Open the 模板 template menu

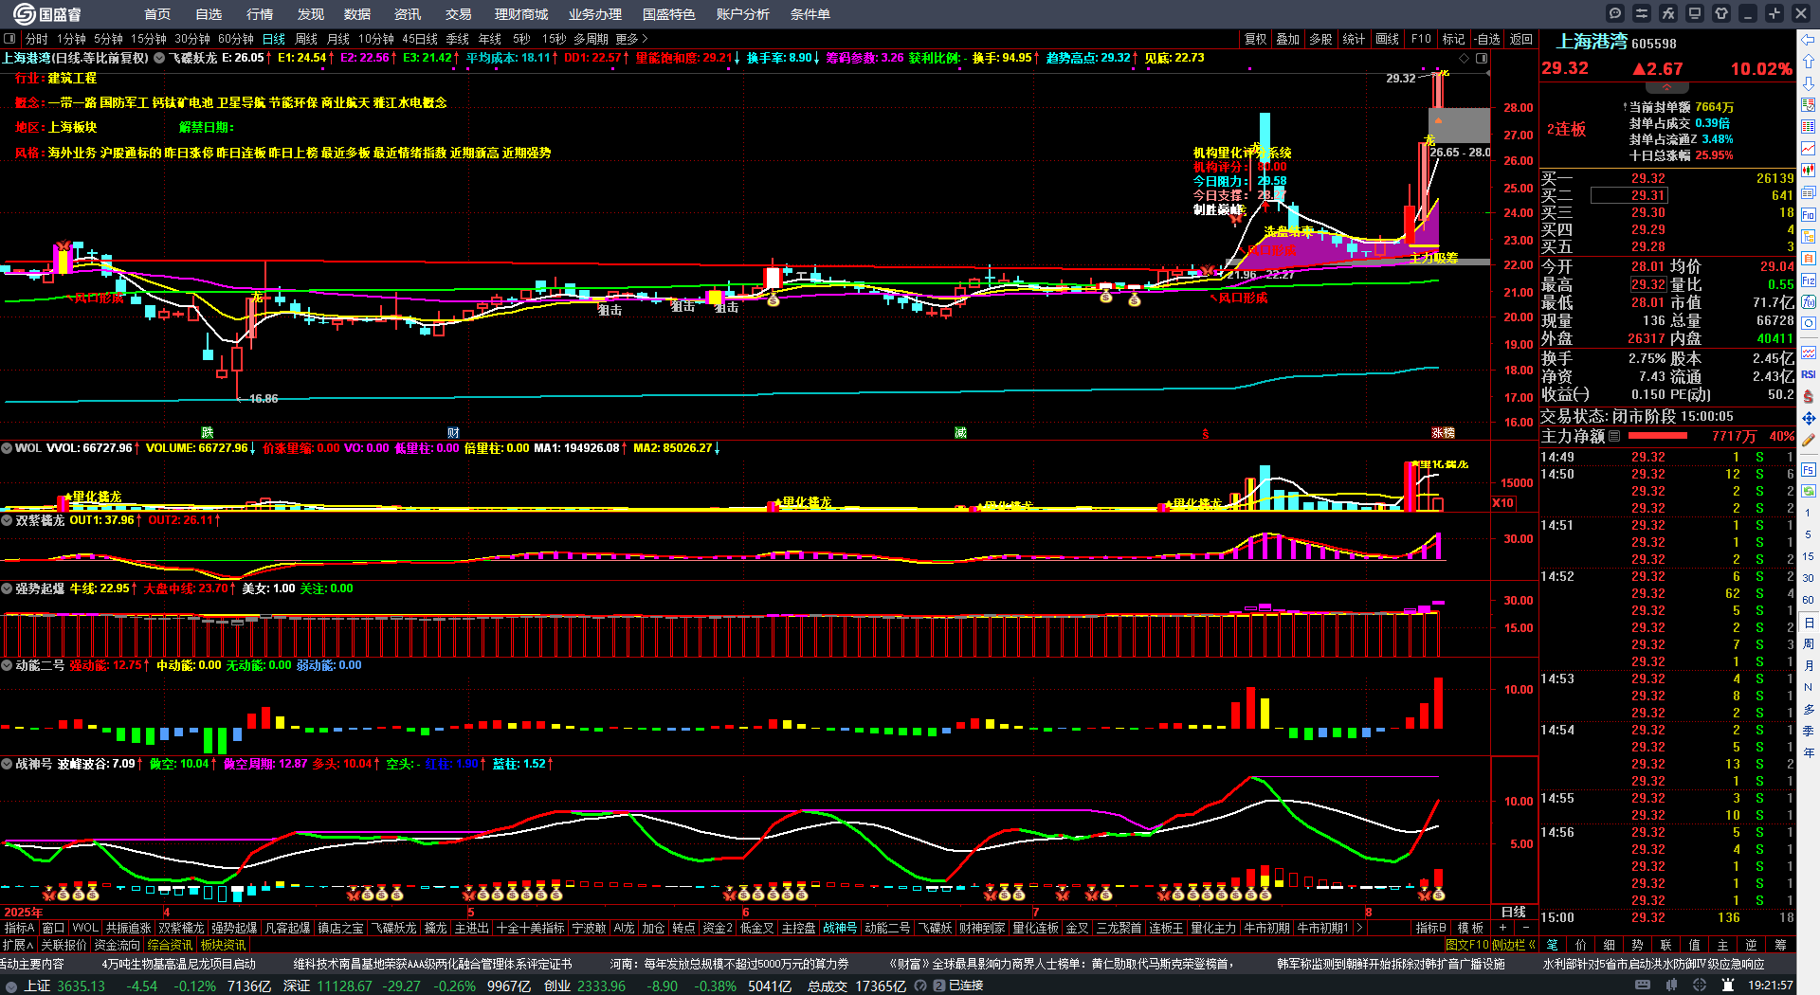[x=1470, y=928]
